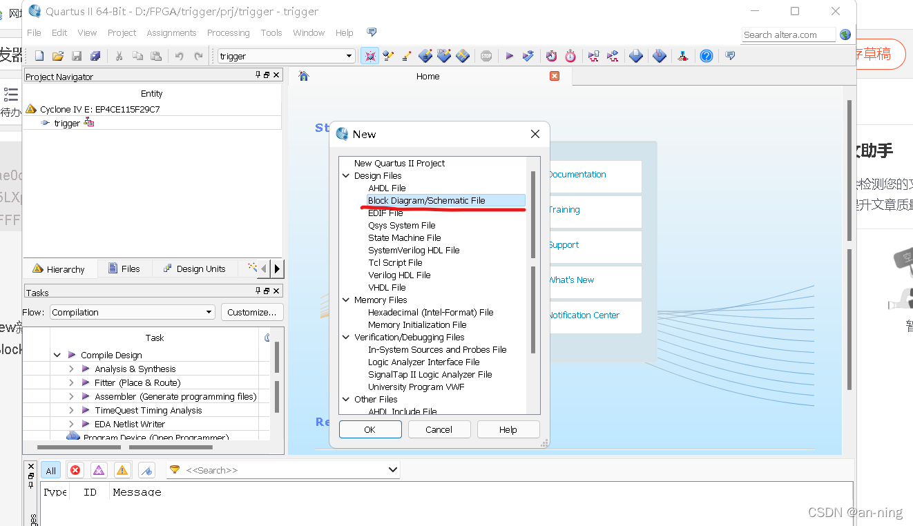Click the Save All toolbar icon
Viewport: 913px width, 526px height.
95,56
